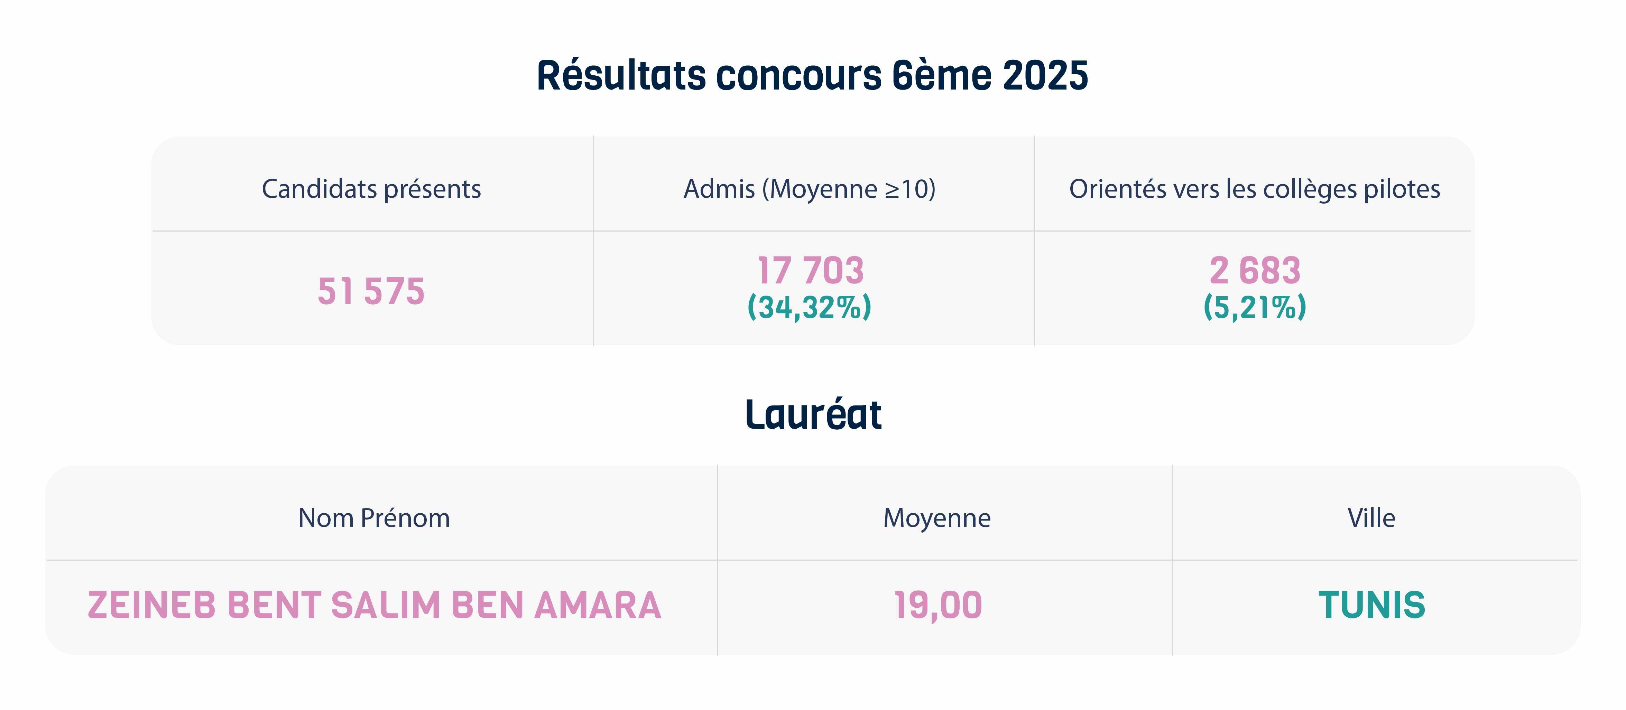
Task: Click the Admis (Moyenne ≥10) header
Action: pos(810,189)
